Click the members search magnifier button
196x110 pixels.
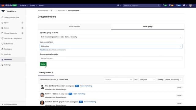[x=131, y=79]
